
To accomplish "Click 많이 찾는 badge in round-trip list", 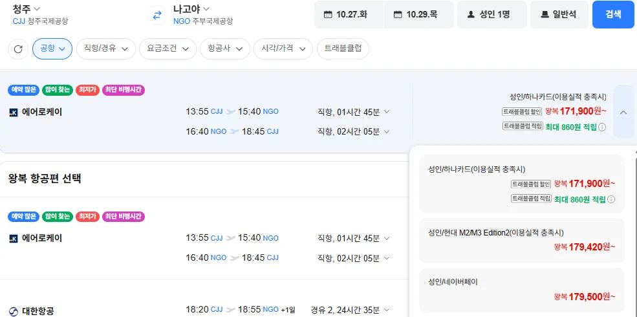I will point(58,217).
